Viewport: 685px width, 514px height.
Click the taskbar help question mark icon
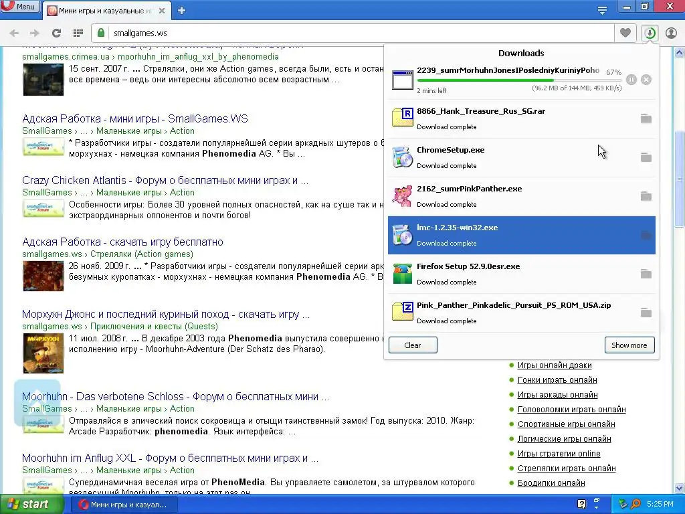tap(581, 505)
